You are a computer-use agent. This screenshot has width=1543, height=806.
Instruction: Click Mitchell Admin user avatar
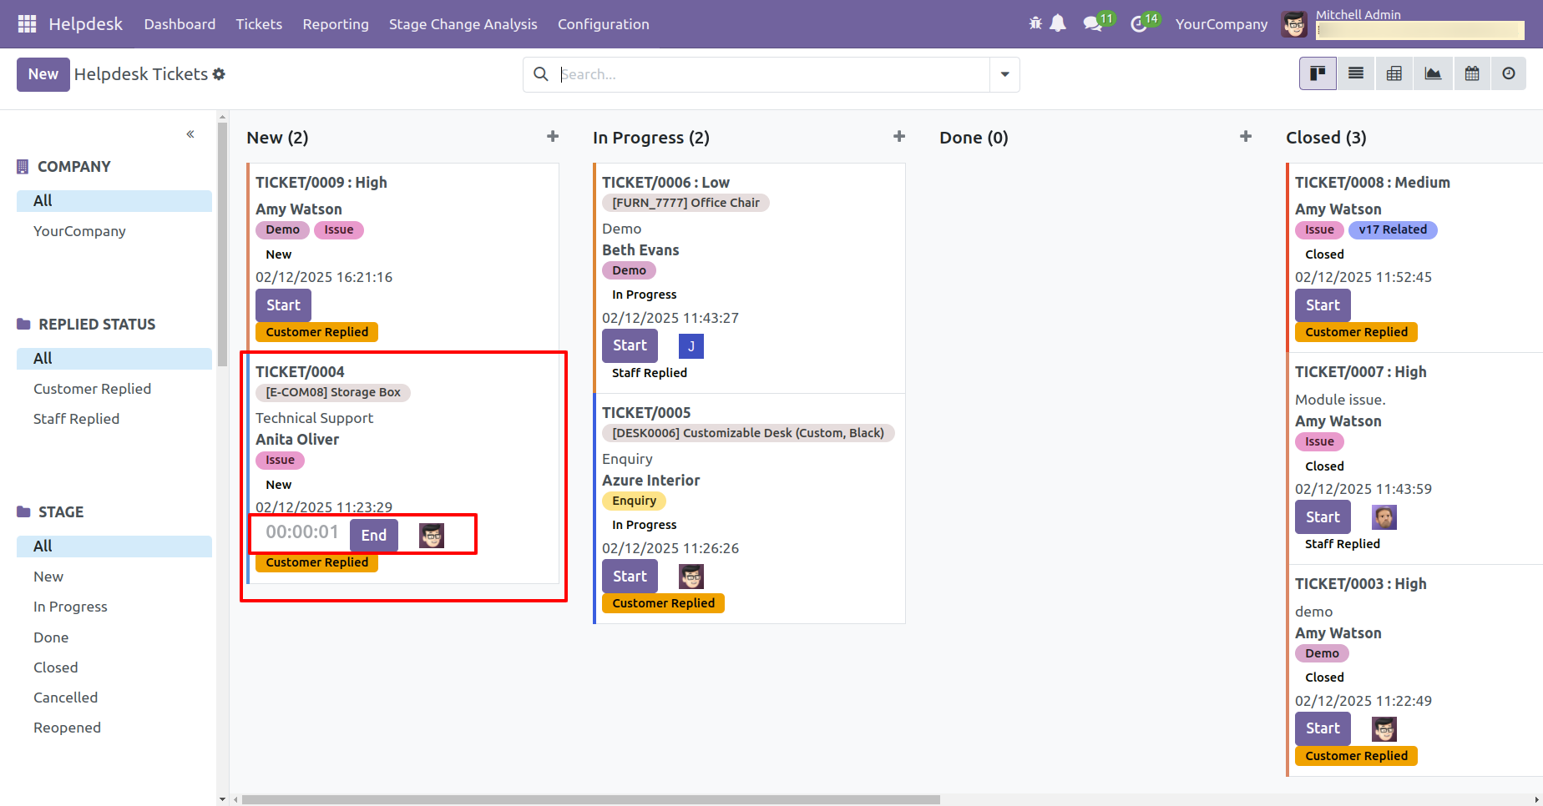click(x=1294, y=24)
